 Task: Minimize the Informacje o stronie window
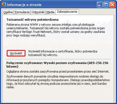click(x=100, y=5)
